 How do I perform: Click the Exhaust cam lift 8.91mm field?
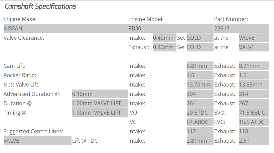pyautogui.click(x=254, y=66)
